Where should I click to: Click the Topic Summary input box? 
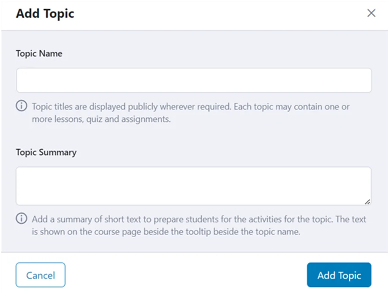click(x=194, y=185)
